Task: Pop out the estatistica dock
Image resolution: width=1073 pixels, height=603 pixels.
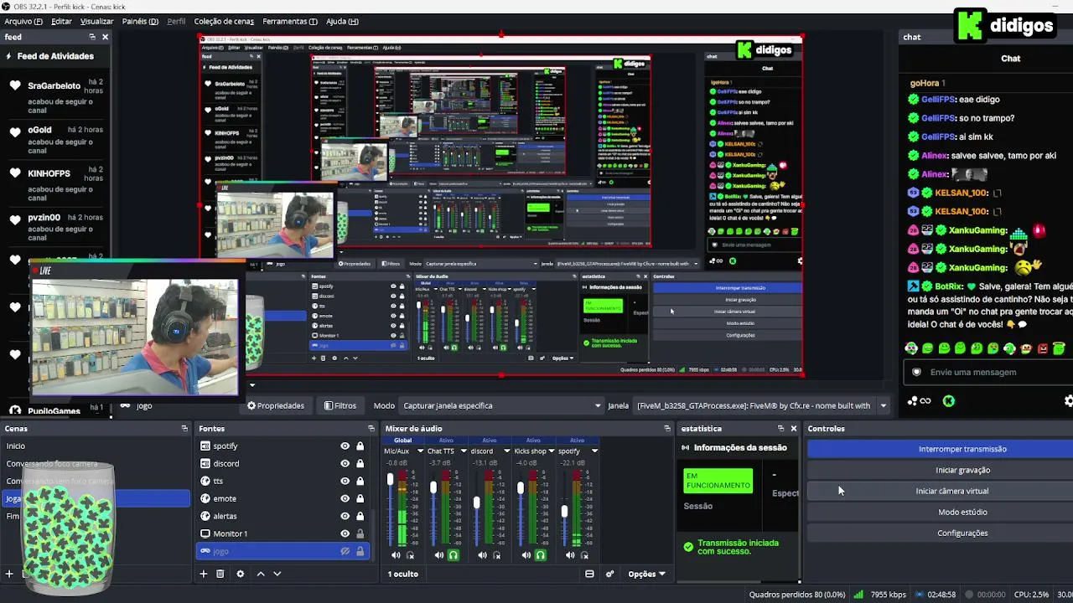Action: pos(780,428)
